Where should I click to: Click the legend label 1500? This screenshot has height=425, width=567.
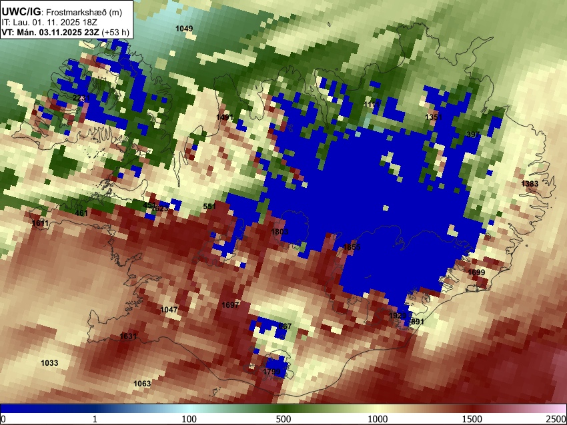(x=472, y=419)
